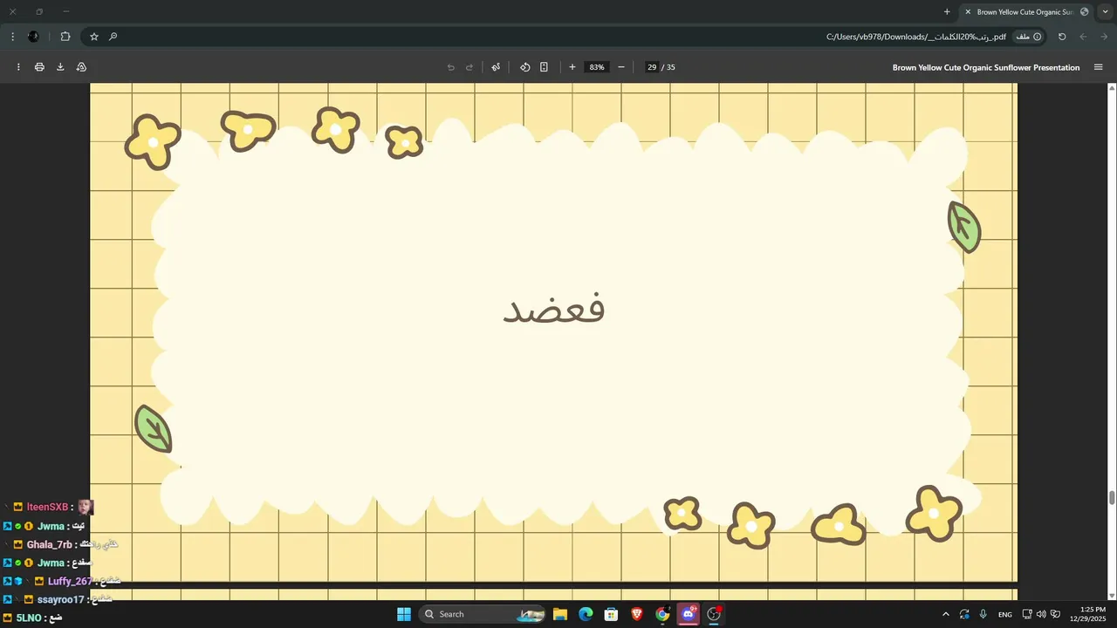Image resolution: width=1117 pixels, height=628 pixels.
Task: Open the clock showing 1:25 PM
Action: (1093, 614)
